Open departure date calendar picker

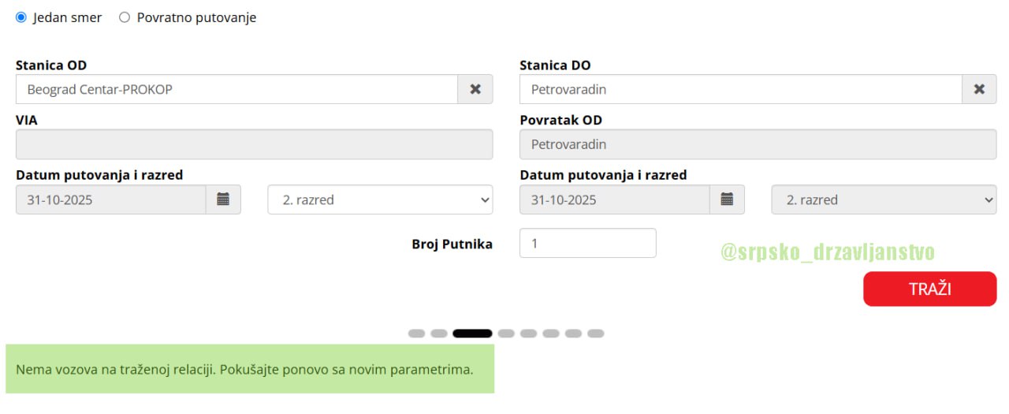pos(223,200)
